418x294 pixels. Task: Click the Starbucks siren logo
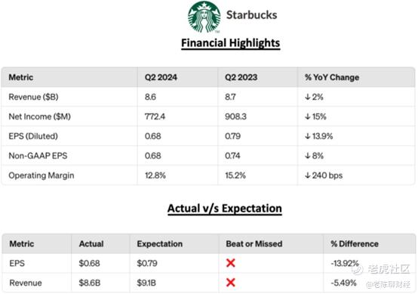tap(204, 17)
